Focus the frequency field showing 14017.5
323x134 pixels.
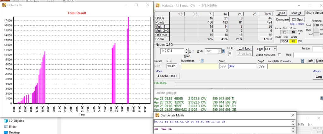coord(172,51)
